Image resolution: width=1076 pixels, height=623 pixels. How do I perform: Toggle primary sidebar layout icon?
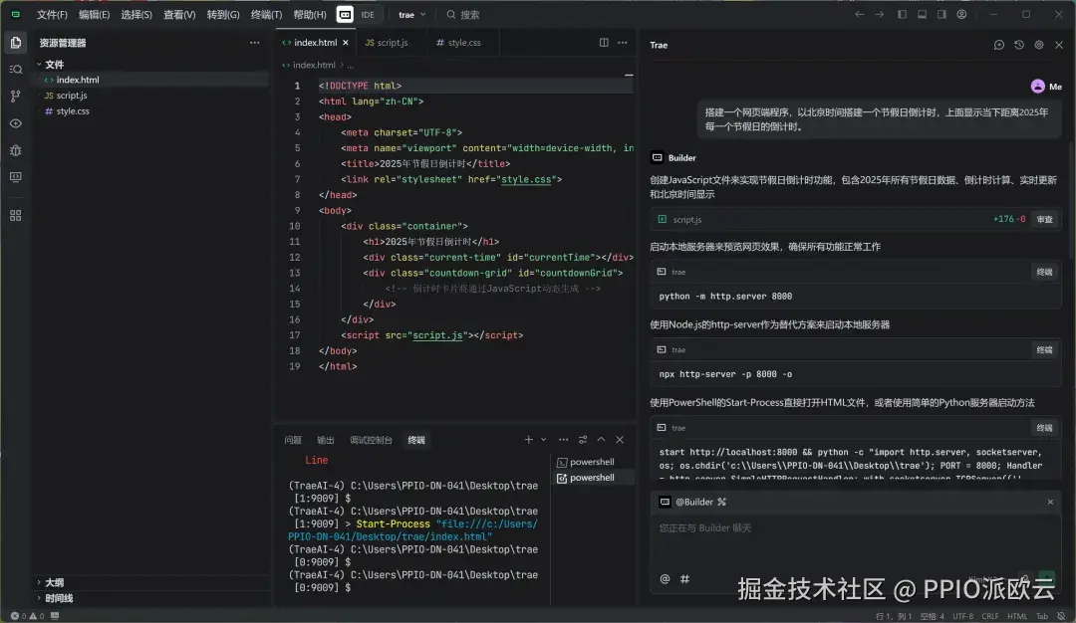pyautogui.click(x=903, y=14)
